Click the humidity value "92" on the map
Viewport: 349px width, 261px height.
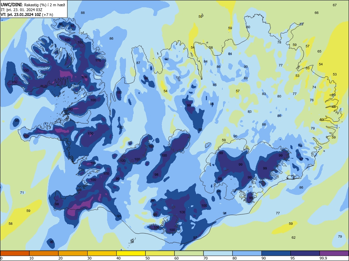click(x=121, y=127)
